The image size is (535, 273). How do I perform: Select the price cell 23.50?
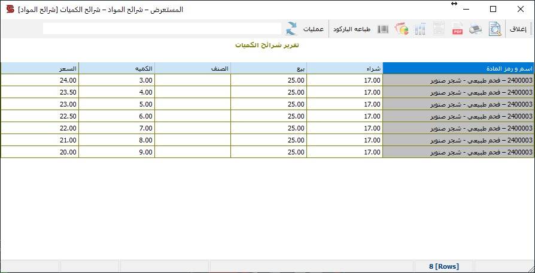tap(39, 92)
